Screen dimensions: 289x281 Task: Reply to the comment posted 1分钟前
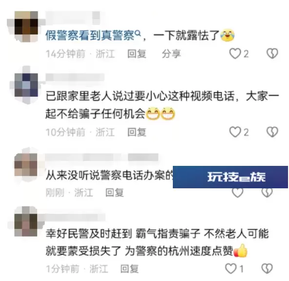[129, 269]
